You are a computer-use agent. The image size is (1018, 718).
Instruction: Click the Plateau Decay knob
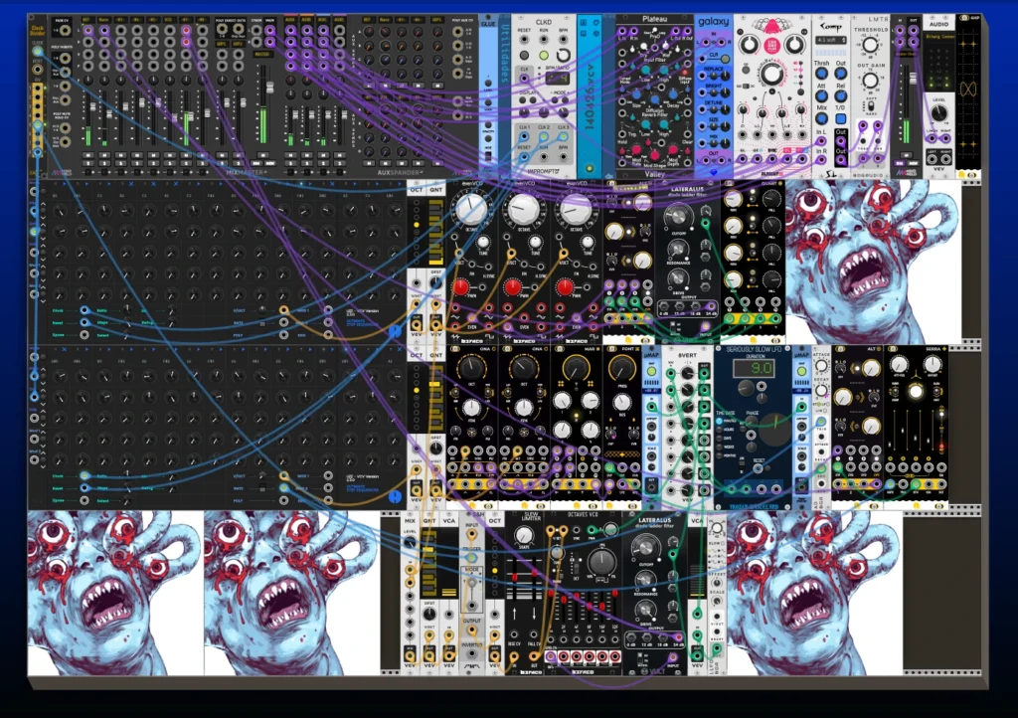pos(673,94)
